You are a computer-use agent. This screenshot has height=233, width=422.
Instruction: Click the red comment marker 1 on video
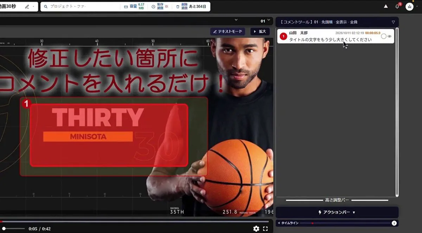[26, 104]
